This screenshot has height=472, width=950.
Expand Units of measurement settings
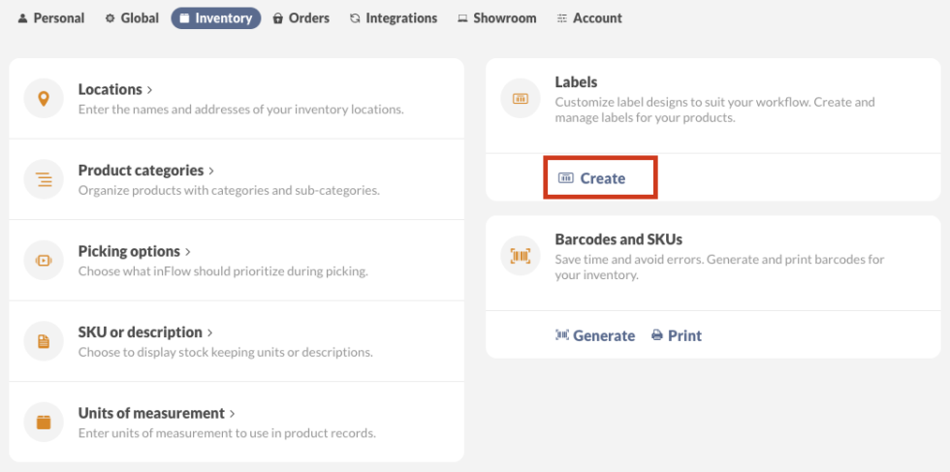point(233,414)
